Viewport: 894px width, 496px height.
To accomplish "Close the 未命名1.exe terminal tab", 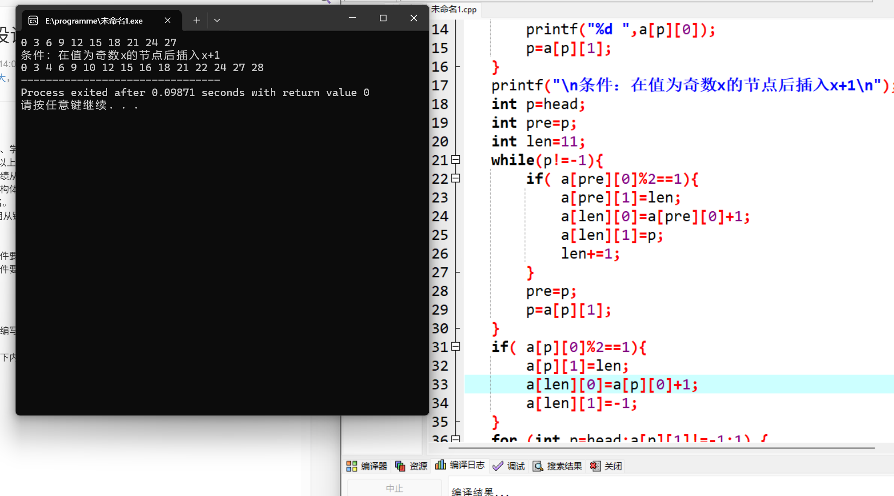I will pyautogui.click(x=168, y=20).
